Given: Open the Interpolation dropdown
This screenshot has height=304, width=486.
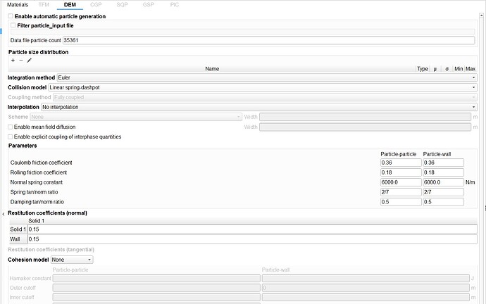Looking at the screenshot, I should (259, 107).
